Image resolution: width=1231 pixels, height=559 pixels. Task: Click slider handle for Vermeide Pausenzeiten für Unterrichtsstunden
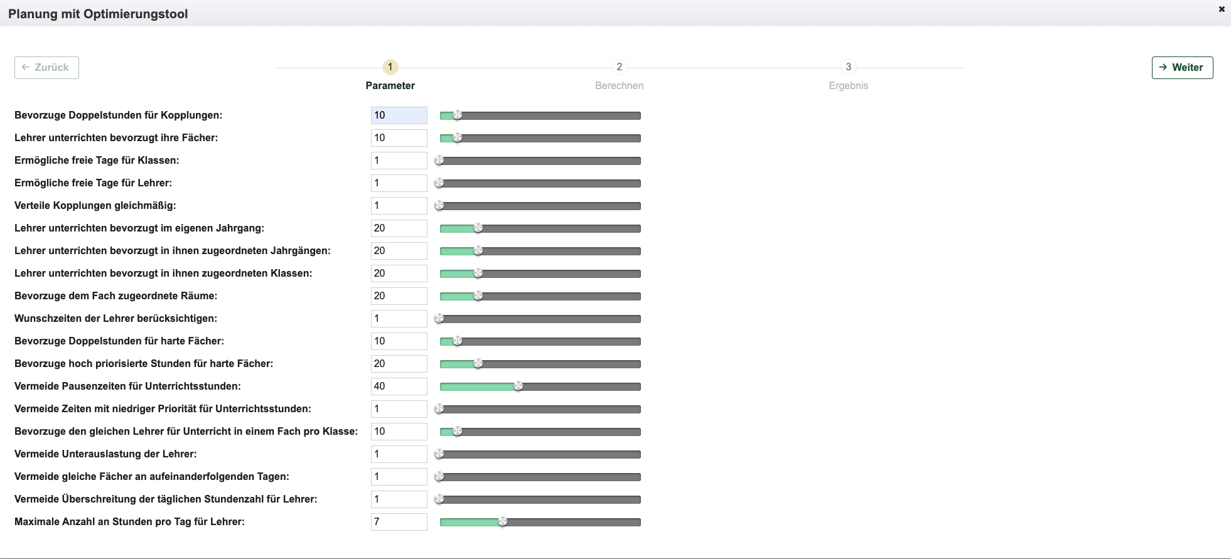(518, 386)
